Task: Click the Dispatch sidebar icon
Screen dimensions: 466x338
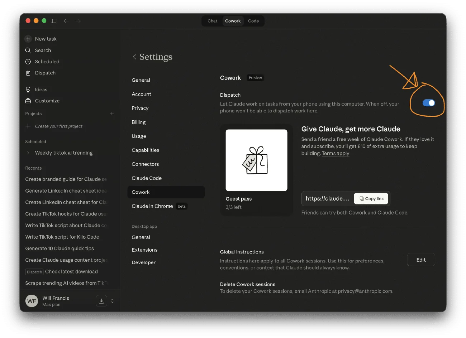Action: coord(28,73)
